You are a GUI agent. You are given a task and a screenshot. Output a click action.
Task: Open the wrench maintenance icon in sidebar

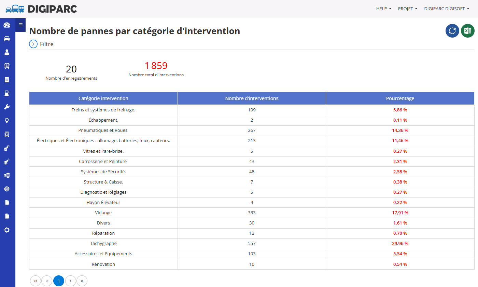click(x=7, y=107)
